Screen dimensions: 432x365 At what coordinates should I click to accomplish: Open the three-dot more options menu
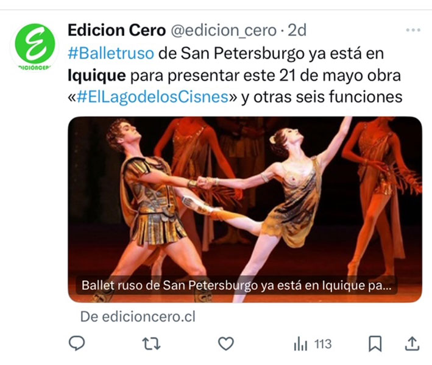point(413,30)
